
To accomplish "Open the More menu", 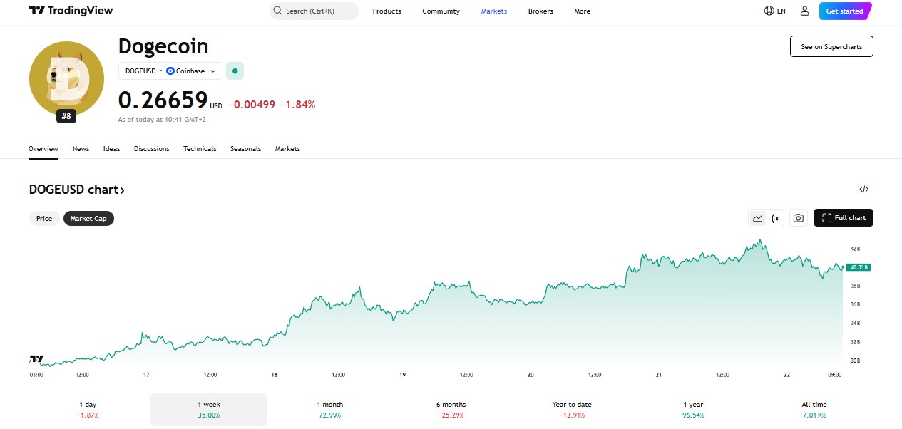I will tap(582, 11).
